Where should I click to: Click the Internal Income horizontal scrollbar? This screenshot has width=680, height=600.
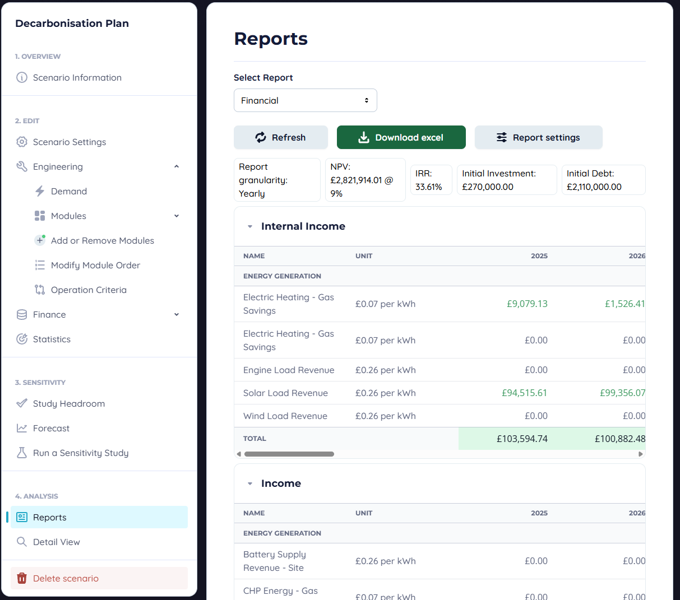[x=289, y=454]
